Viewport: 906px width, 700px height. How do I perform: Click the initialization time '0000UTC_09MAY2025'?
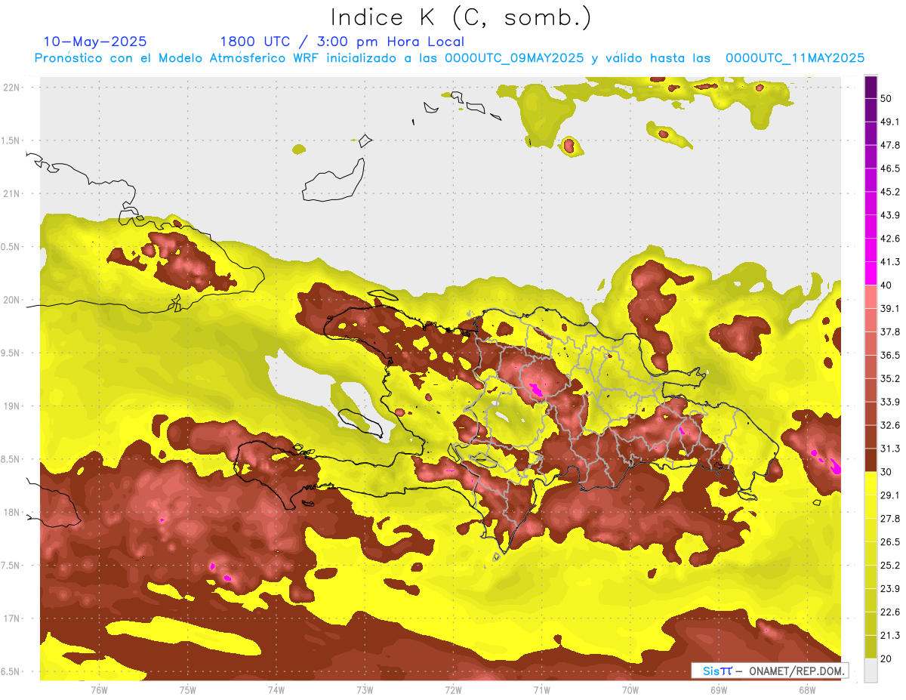tap(513, 58)
